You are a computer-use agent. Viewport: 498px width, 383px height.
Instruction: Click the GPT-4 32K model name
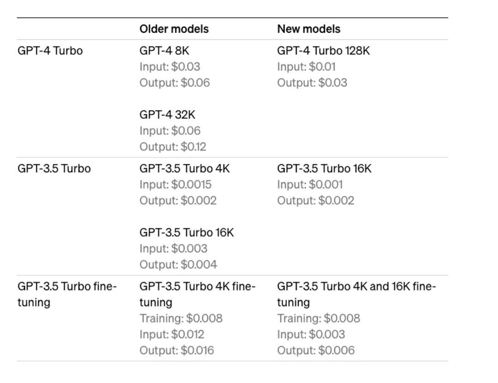click(167, 115)
